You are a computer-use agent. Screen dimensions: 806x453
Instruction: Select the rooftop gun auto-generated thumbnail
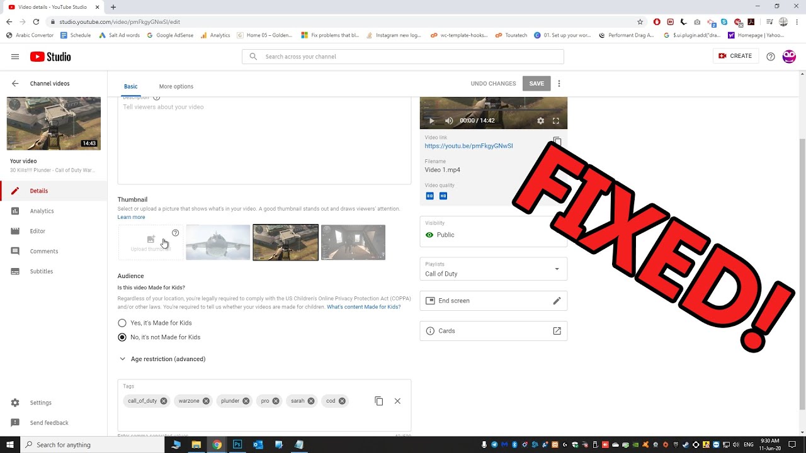(x=285, y=242)
